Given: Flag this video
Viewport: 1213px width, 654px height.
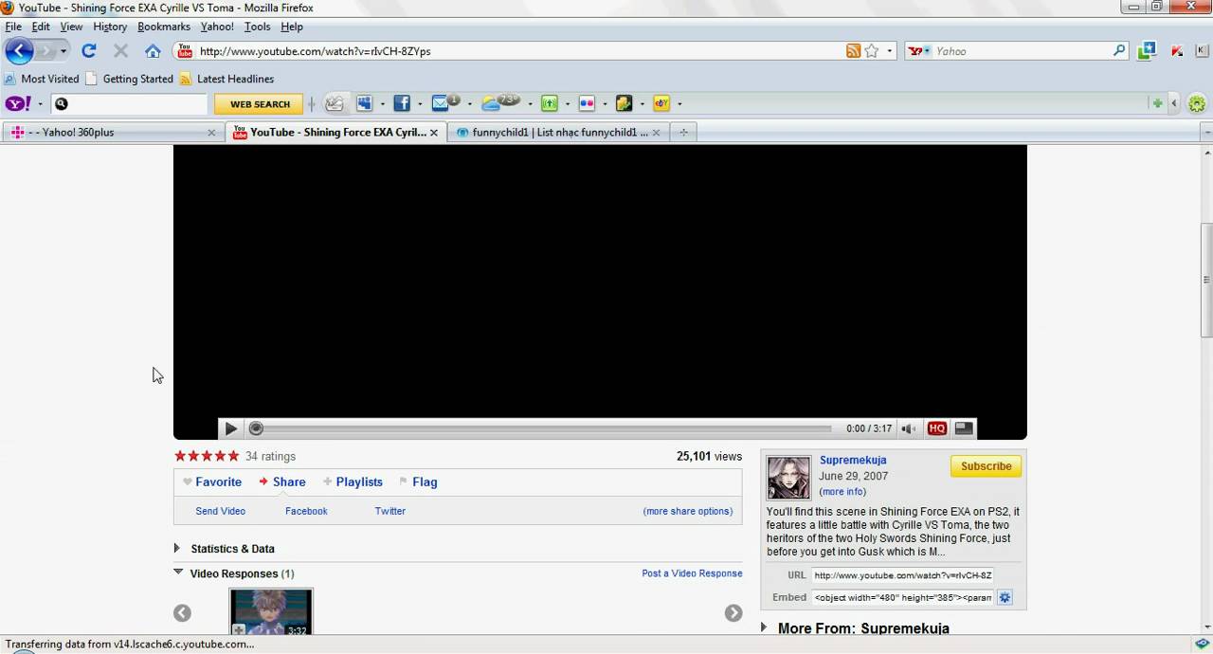Looking at the screenshot, I should 425,481.
